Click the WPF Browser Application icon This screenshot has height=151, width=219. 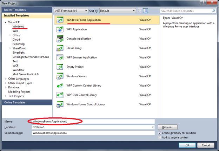[x=60, y=57]
